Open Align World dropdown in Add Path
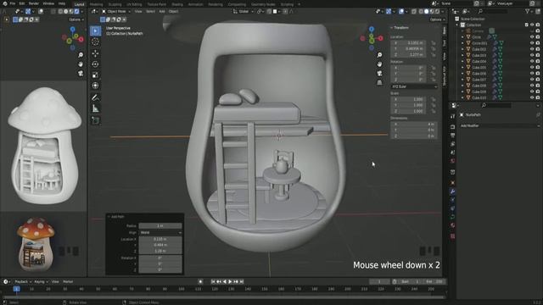 coord(160,233)
